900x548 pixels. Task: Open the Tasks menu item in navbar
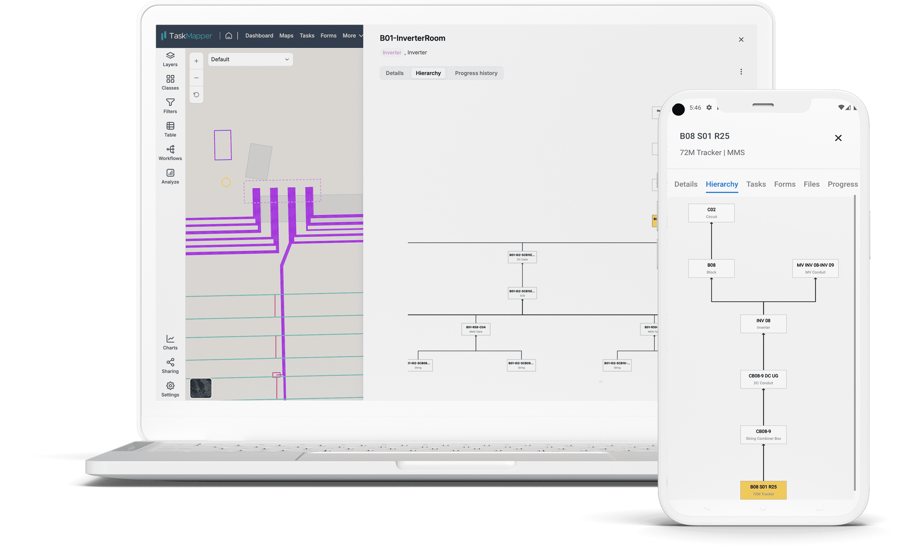pyautogui.click(x=307, y=36)
